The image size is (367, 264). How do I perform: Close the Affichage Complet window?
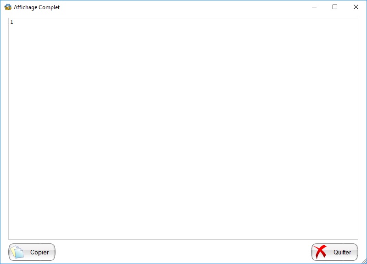point(356,7)
